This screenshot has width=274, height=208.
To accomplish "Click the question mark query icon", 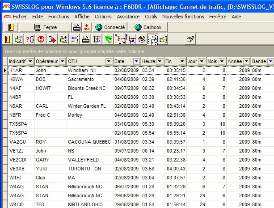I will tap(30, 39).
